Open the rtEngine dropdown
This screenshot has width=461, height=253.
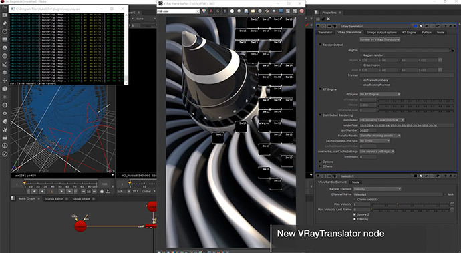[380, 94]
